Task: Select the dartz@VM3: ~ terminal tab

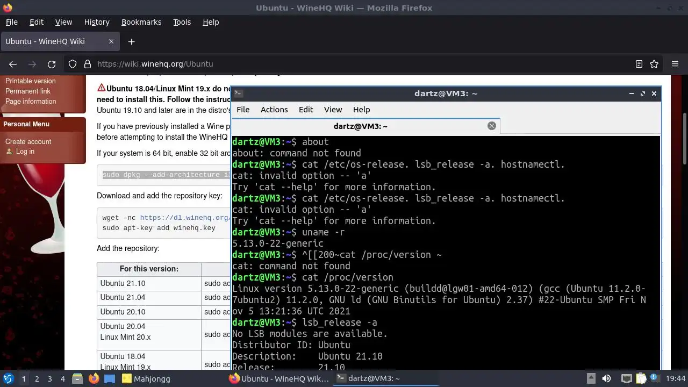Action: tap(365, 126)
